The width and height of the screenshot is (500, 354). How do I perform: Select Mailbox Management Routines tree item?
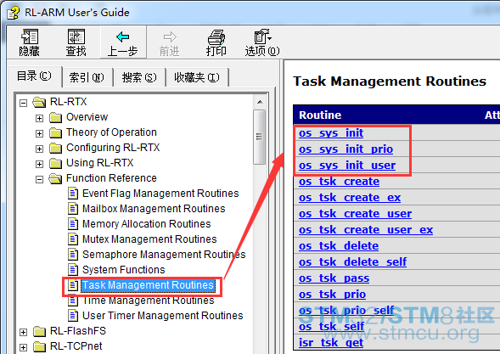(154, 209)
